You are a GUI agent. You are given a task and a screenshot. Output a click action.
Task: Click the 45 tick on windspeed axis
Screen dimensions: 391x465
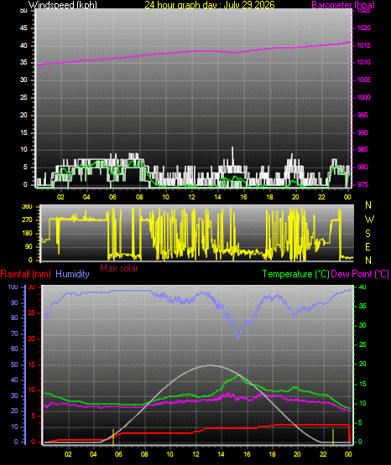[23, 28]
